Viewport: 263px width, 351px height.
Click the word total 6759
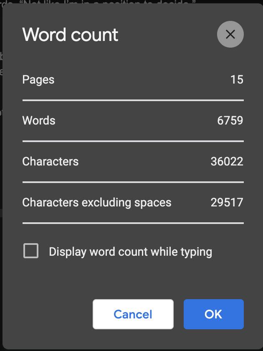click(x=230, y=120)
